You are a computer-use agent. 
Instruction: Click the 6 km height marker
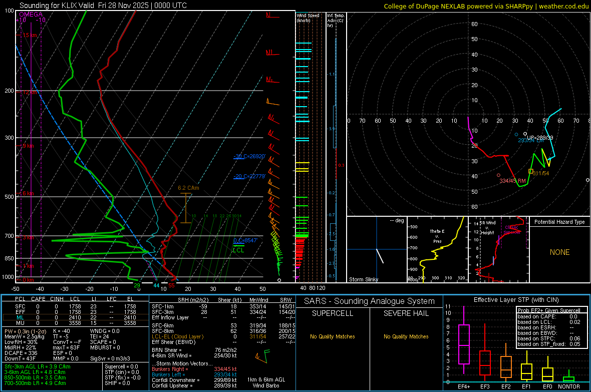(28, 193)
